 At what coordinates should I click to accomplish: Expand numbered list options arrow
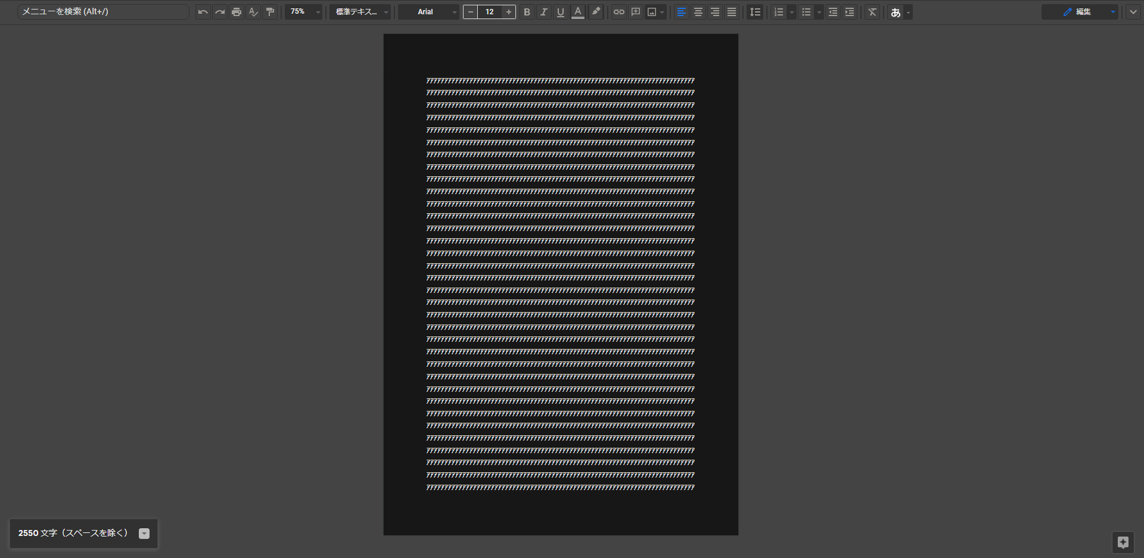(x=792, y=12)
